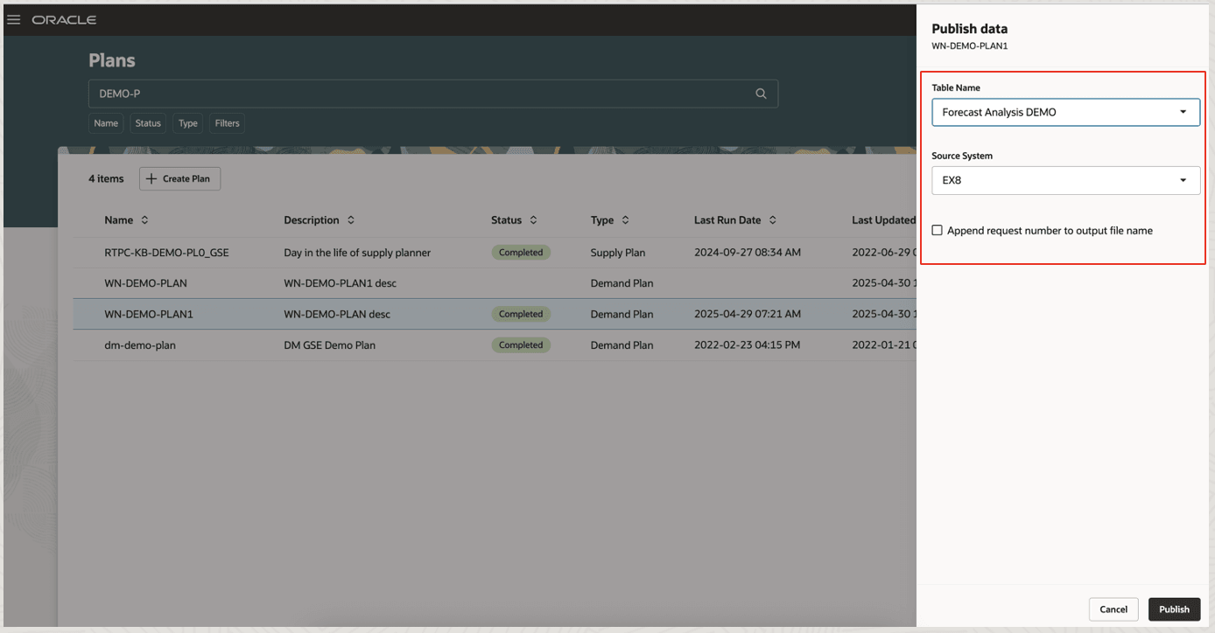
Task: Click the Last Updated column header
Action: (883, 220)
